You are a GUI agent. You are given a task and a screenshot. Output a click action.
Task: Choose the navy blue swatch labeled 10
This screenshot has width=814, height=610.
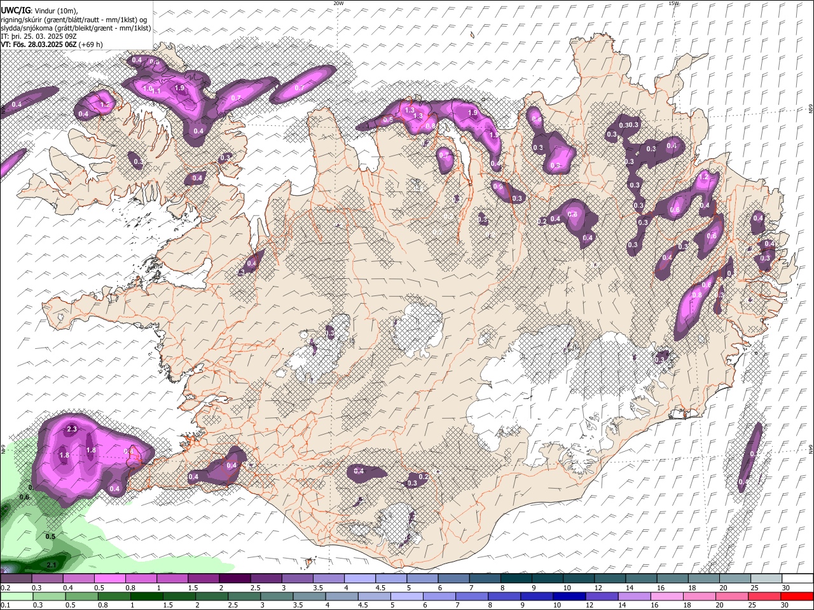coord(569,597)
